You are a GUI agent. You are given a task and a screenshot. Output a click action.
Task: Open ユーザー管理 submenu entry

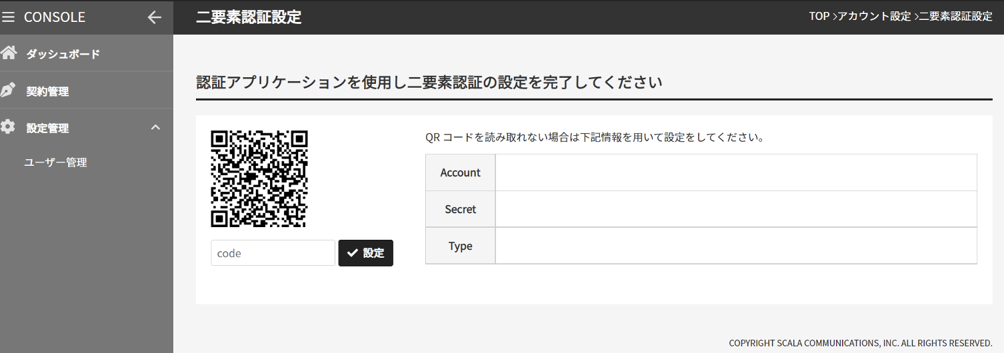coord(55,163)
